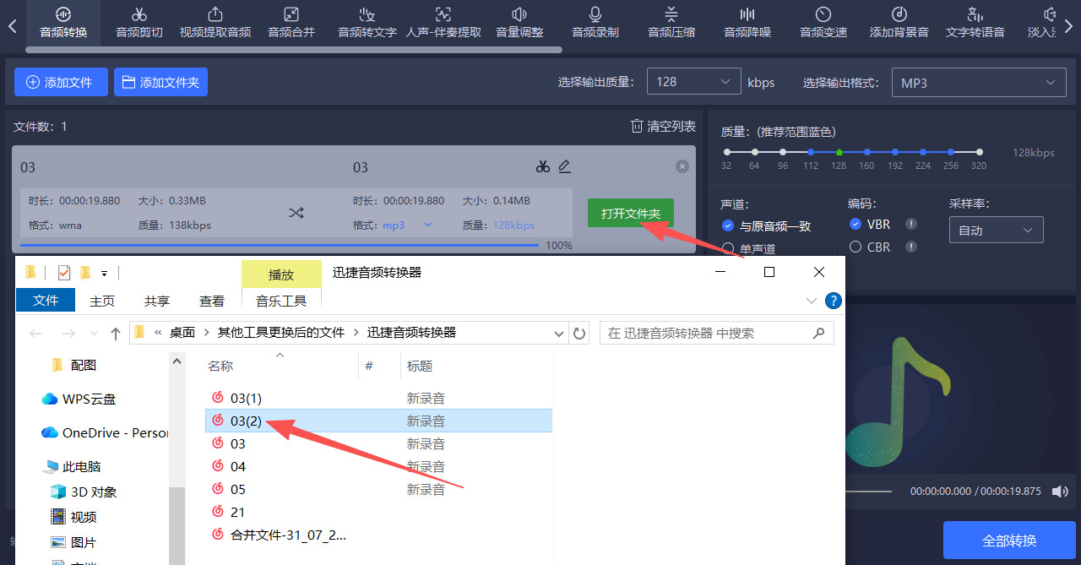Select the 视频提取音频 tool
This screenshot has width=1081, height=565.
pyautogui.click(x=215, y=23)
